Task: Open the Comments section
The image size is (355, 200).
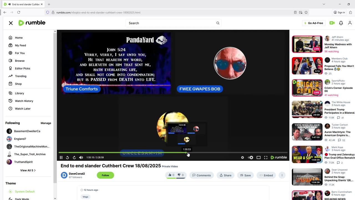Action: pyautogui.click(x=202, y=175)
